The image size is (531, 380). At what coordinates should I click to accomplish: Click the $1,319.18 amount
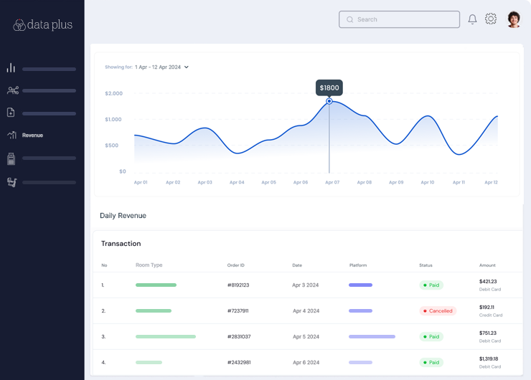pyautogui.click(x=489, y=358)
